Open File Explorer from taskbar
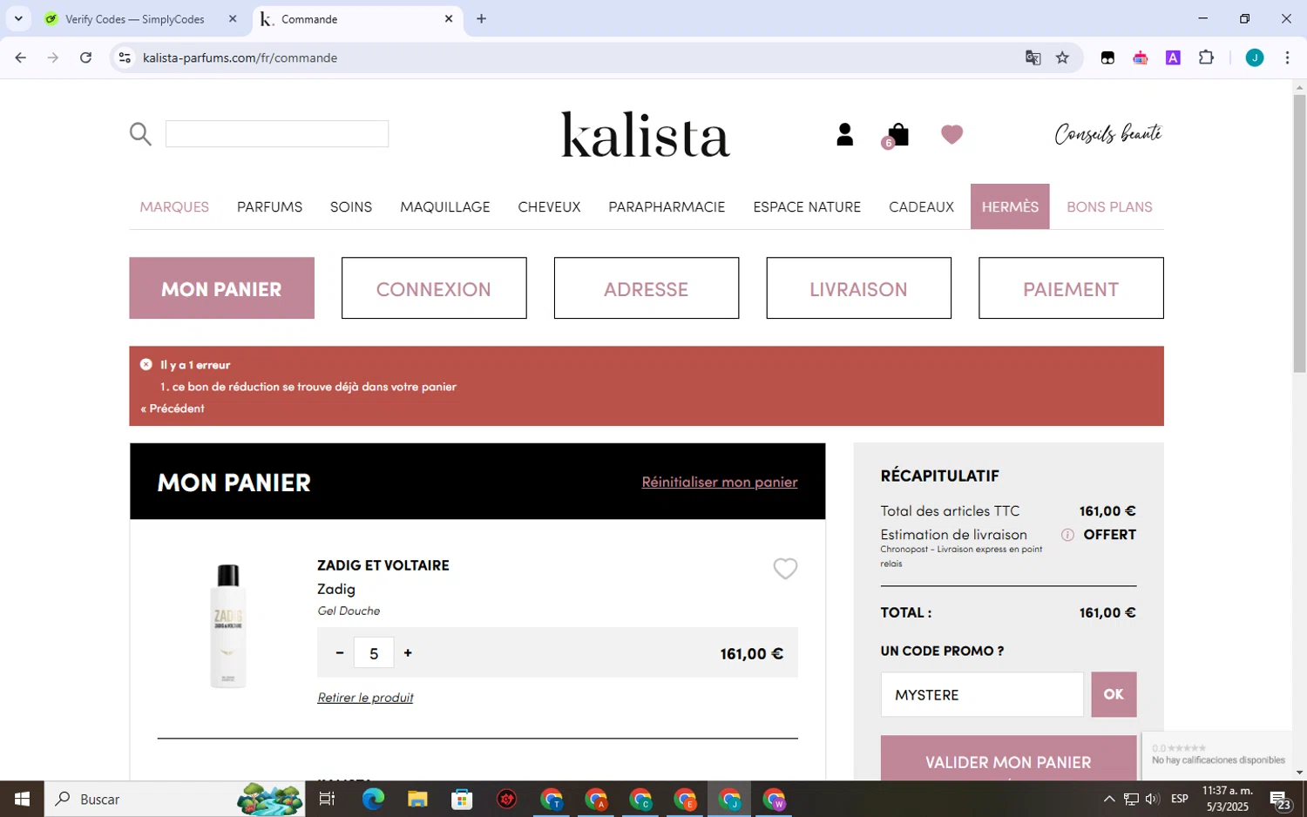This screenshot has height=817, width=1307. coord(417,799)
